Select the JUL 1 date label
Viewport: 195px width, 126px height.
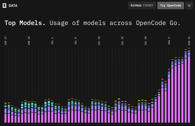pos(52,41)
